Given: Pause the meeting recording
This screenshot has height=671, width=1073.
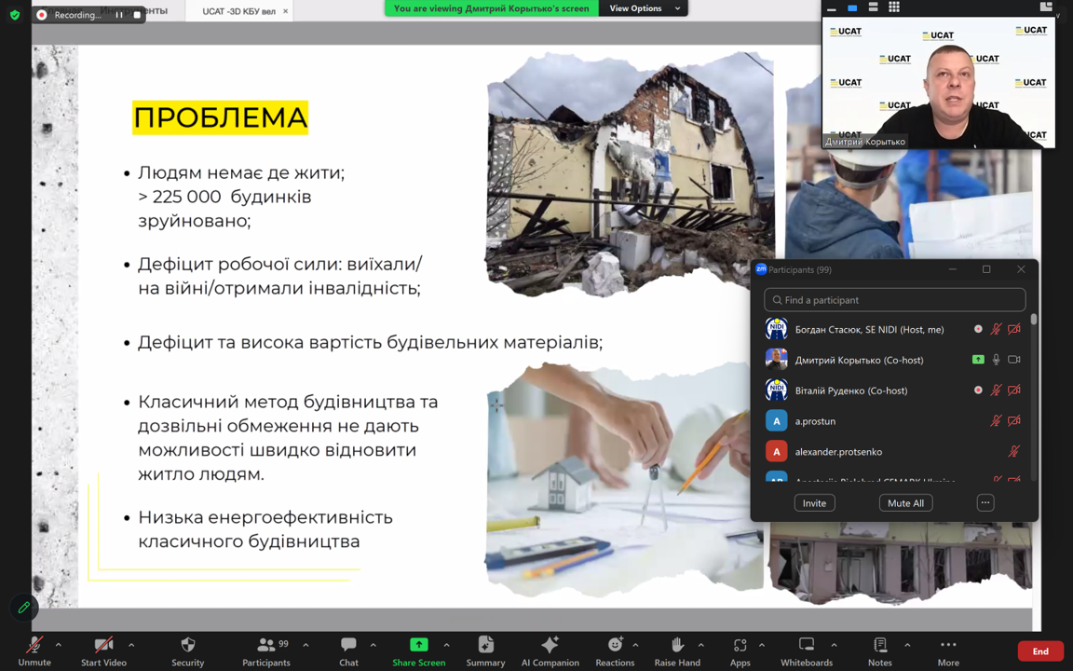Looking at the screenshot, I should point(119,15).
